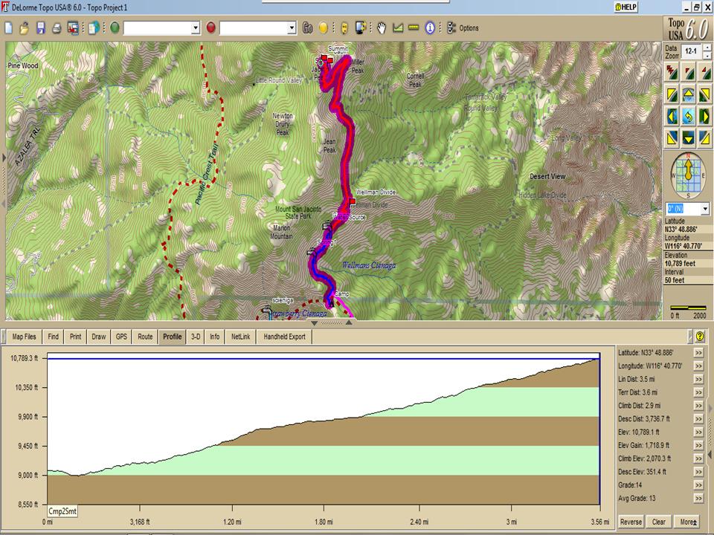Expand the Avg Grade detail arrow
The image size is (714, 535).
pos(699,499)
